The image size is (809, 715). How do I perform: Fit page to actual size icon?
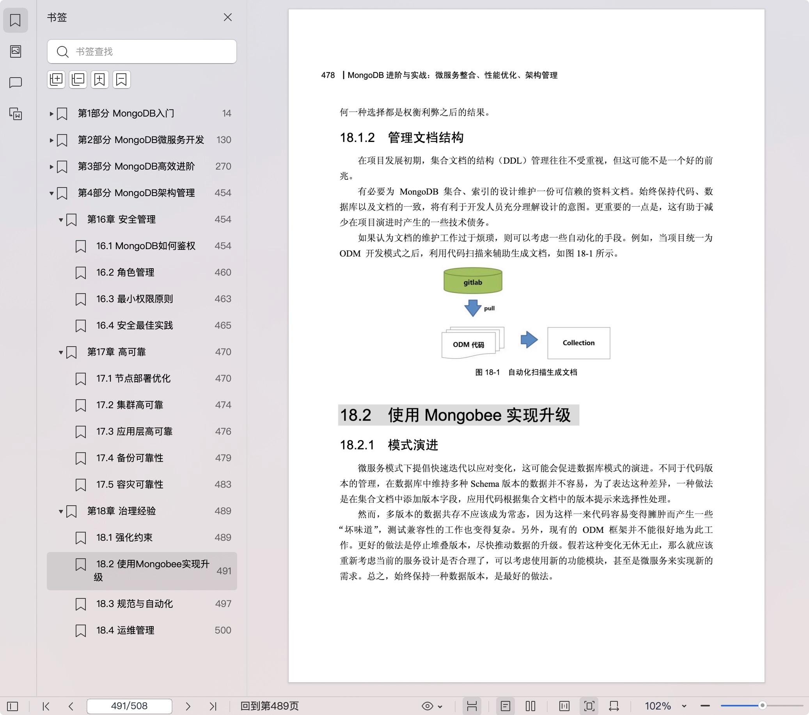[564, 706]
